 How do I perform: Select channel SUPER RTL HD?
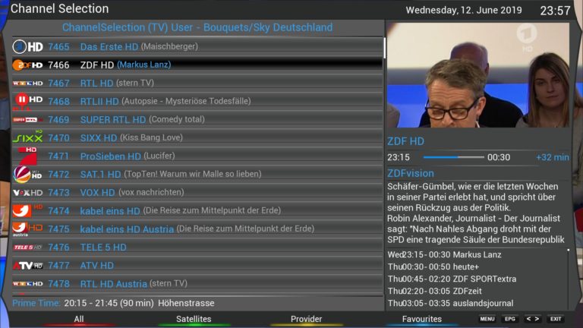pos(197,119)
